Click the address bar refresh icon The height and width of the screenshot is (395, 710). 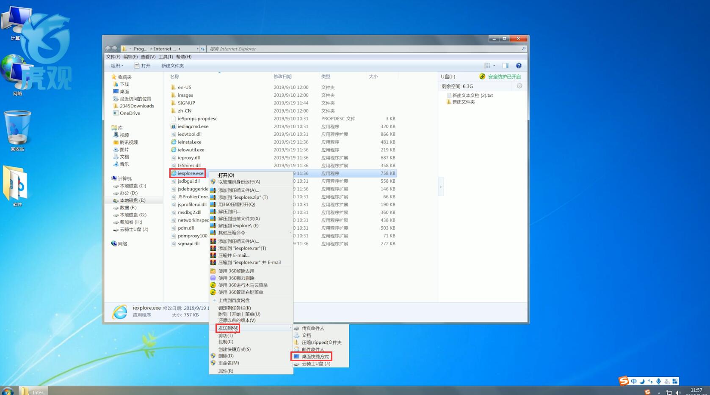pyautogui.click(x=203, y=49)
